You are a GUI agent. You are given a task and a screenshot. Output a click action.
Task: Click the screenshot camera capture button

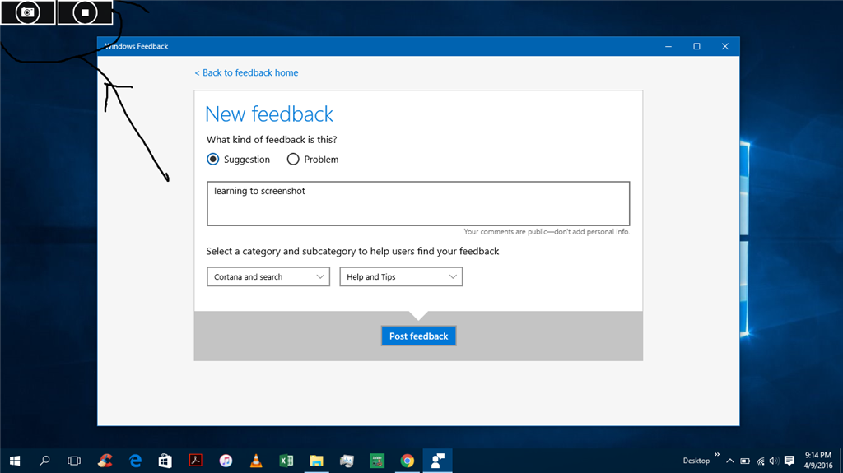coord(28,12)
